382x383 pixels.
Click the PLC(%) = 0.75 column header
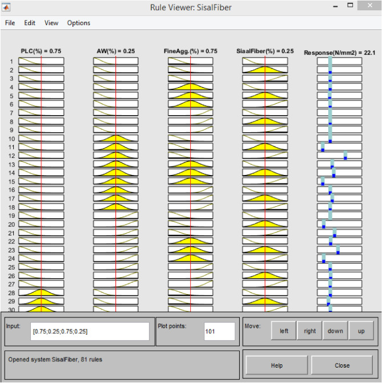pyautogui.click(x=41, y=51)
